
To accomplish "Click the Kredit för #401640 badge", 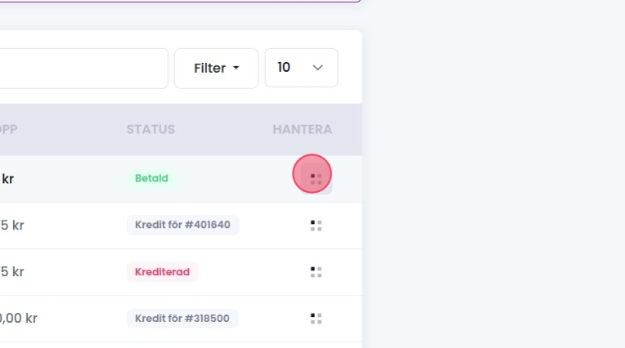I will pos(182,225).
